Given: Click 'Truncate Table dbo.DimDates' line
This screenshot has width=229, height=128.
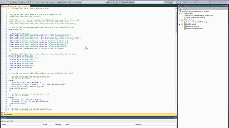Looking at the screenshot, I should [21, 67].
